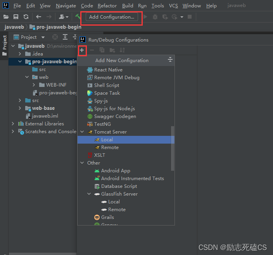Expand Scratches and Consoles
The height and width of the screenshot is (255, 273).
point(13,132)
